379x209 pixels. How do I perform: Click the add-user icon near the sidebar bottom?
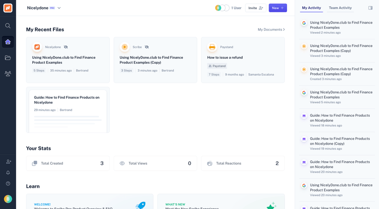tap(8, 161)
